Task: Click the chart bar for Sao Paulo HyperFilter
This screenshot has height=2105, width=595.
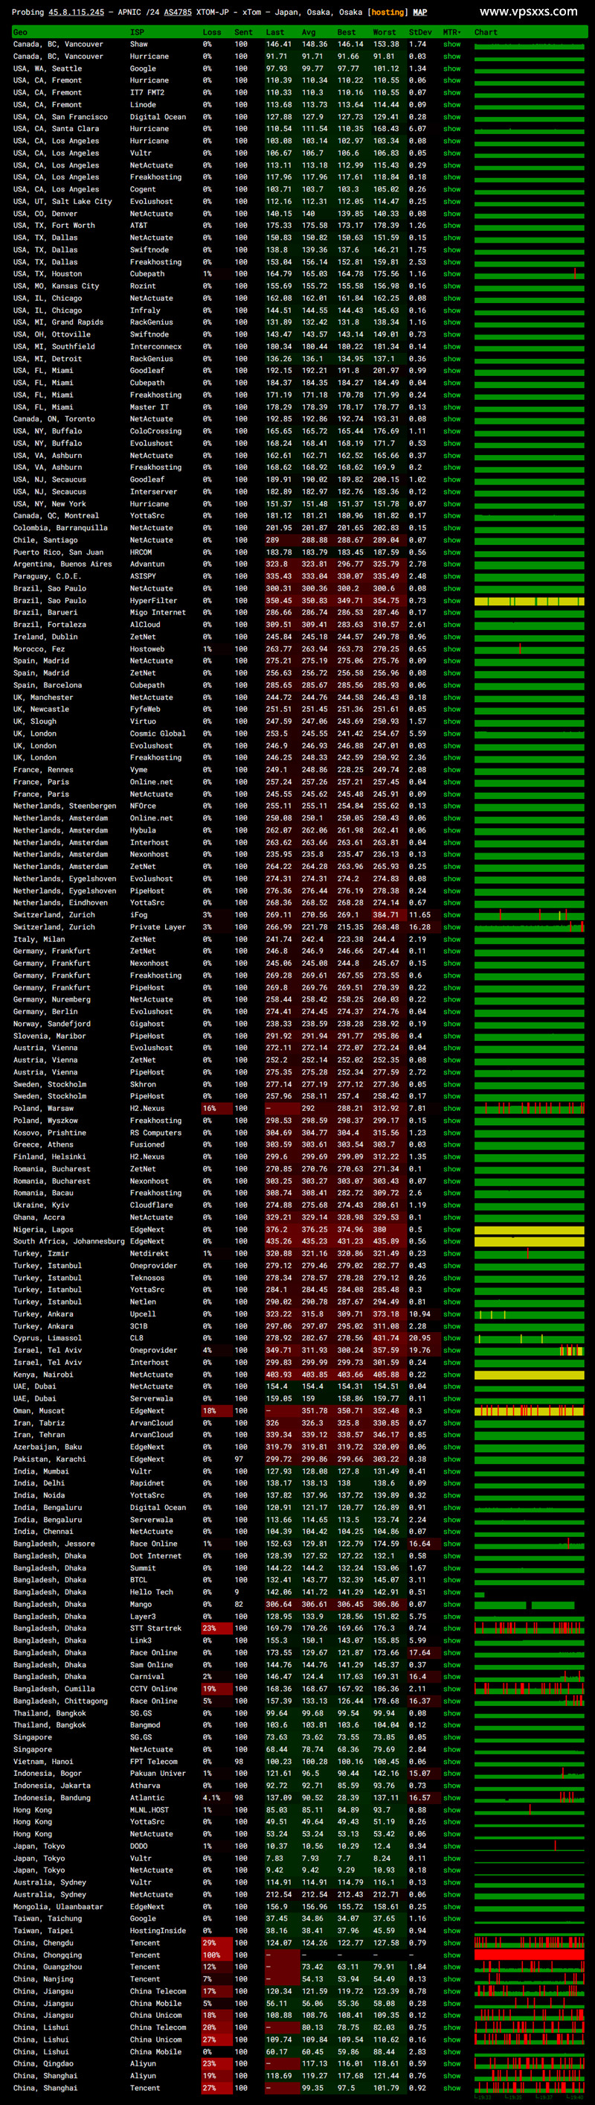Action: 529,601
